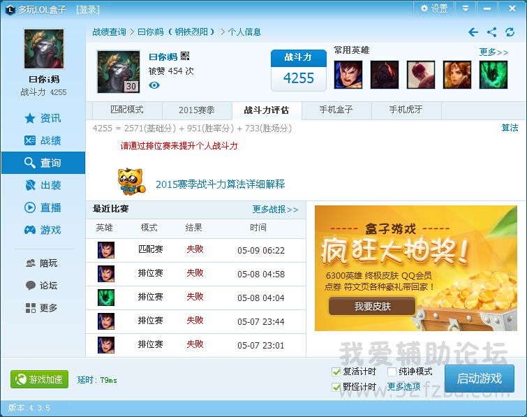
Task: Click the third hero portrait
Action: [x=421, y=75]
